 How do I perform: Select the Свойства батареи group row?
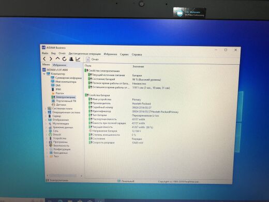pyautogui.click(x=97, y=95)
